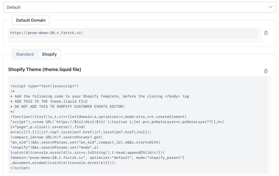Click the '(compact_id=new URL(h)' code line
This screenshot has height=176, width=279.
coord(56,137)
